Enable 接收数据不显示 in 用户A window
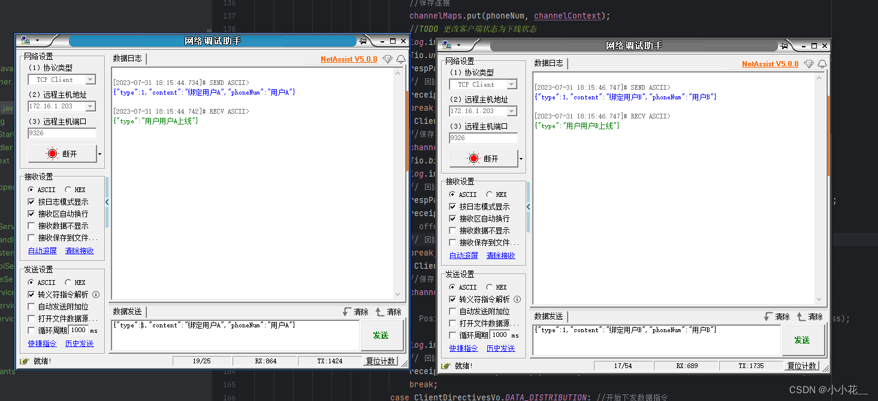 pos(32,226)
